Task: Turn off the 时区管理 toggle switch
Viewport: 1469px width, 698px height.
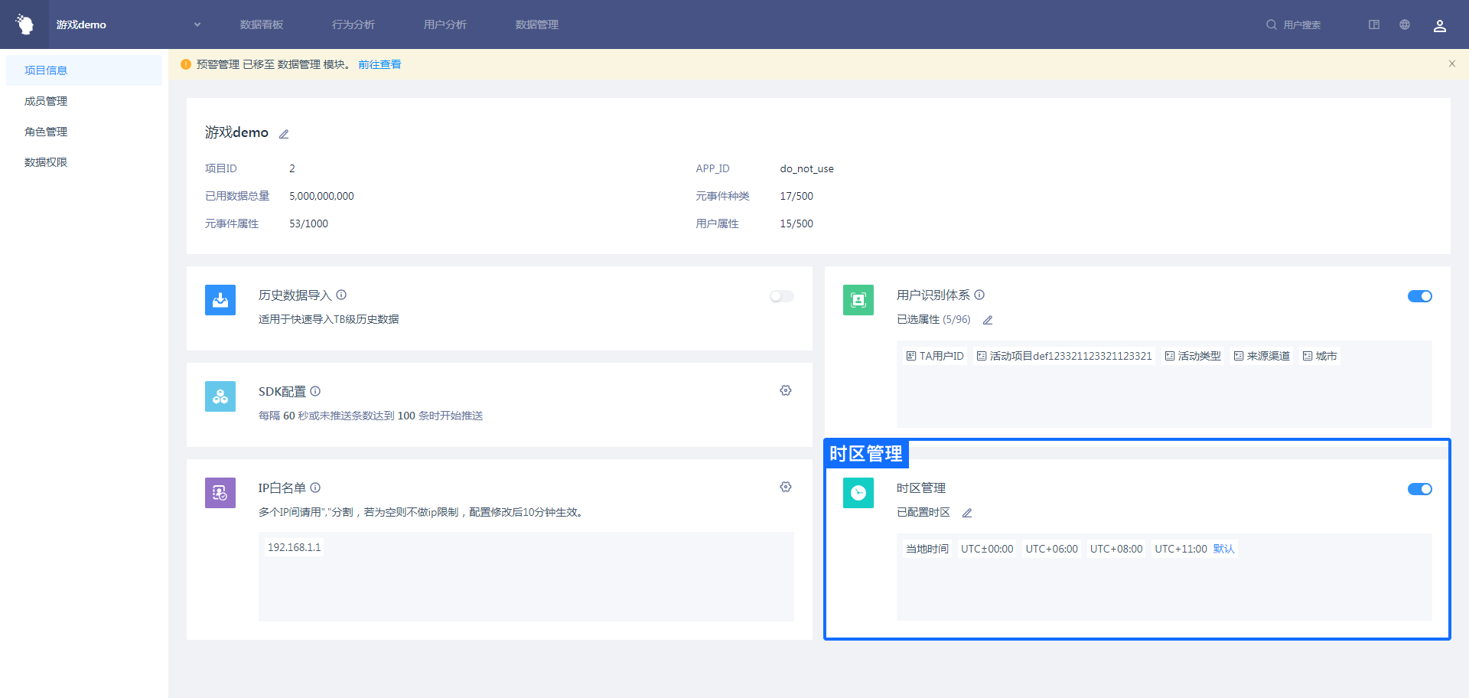Action: point(1419,489)
